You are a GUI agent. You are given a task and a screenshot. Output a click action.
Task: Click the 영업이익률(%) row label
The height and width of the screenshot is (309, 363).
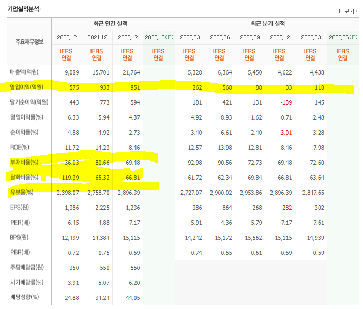(x=26, y=117)
